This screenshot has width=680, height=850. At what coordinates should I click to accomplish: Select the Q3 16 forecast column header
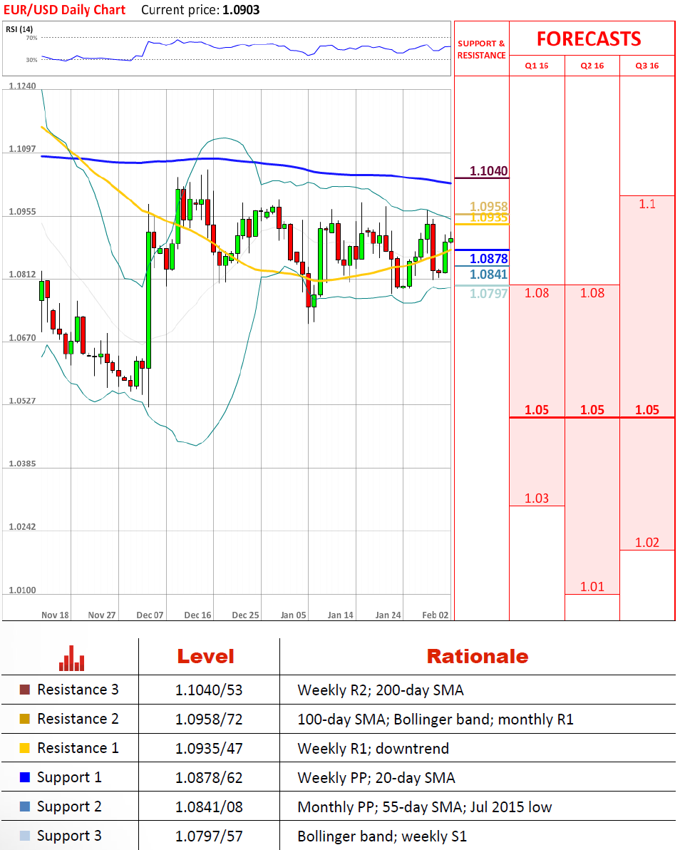646,66
